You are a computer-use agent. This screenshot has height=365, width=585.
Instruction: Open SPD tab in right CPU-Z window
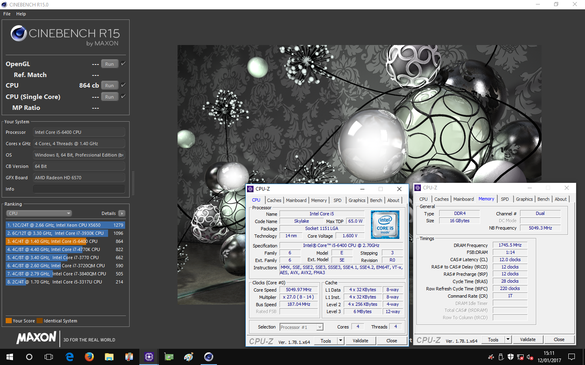[x=505, y=199]
